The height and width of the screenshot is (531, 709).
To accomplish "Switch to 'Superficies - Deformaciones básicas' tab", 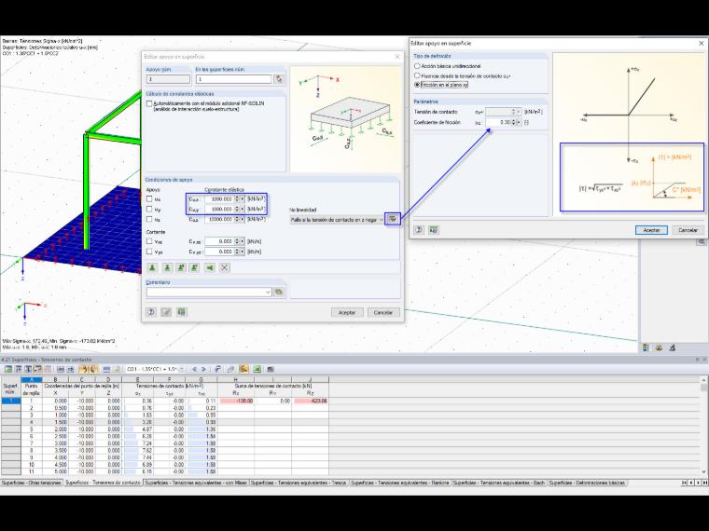I will click(x=587, y=483).
